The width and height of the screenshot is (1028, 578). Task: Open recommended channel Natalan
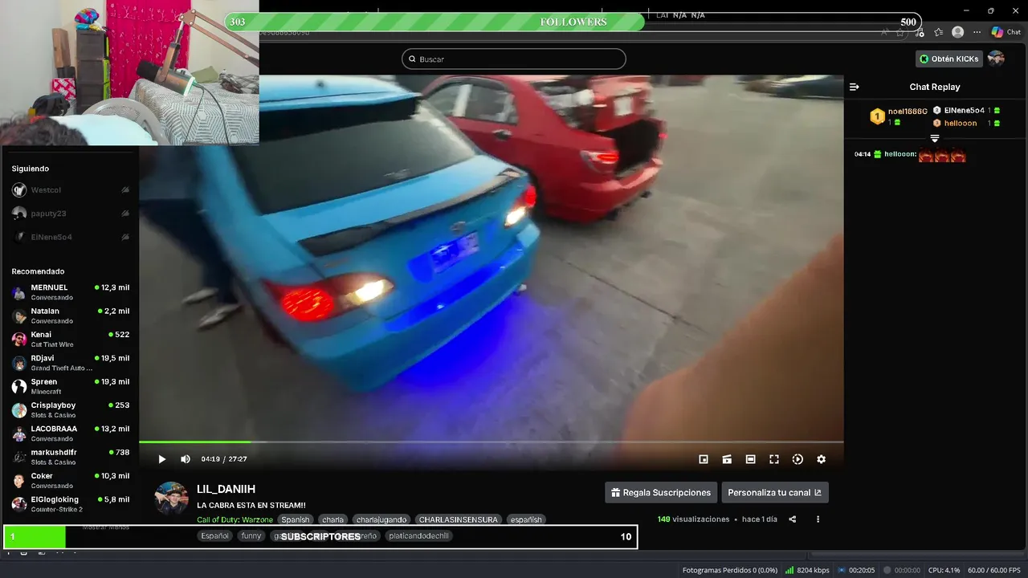(71, 315)
